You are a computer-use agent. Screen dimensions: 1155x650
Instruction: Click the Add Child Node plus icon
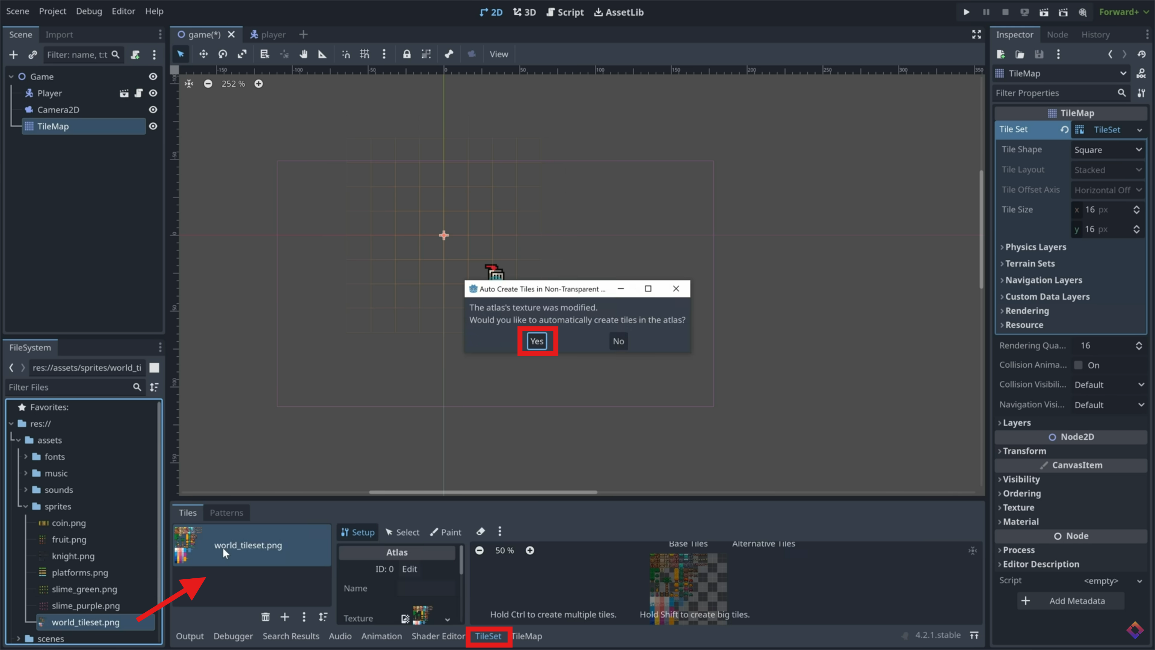14,55
